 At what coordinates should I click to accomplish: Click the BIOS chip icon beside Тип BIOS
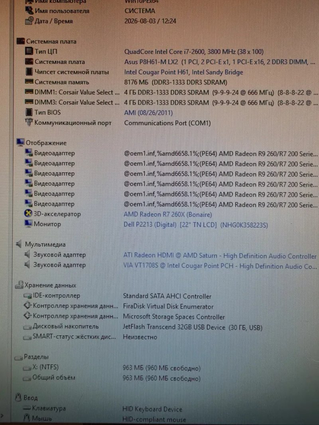[x=28, y=112]
